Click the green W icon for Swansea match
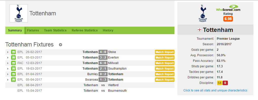This screenshot has width=258, height=100. (13, 80)
